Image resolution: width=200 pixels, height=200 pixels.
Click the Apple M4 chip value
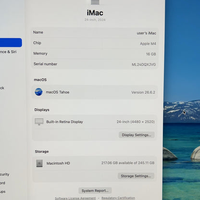(x=148, y=44)
